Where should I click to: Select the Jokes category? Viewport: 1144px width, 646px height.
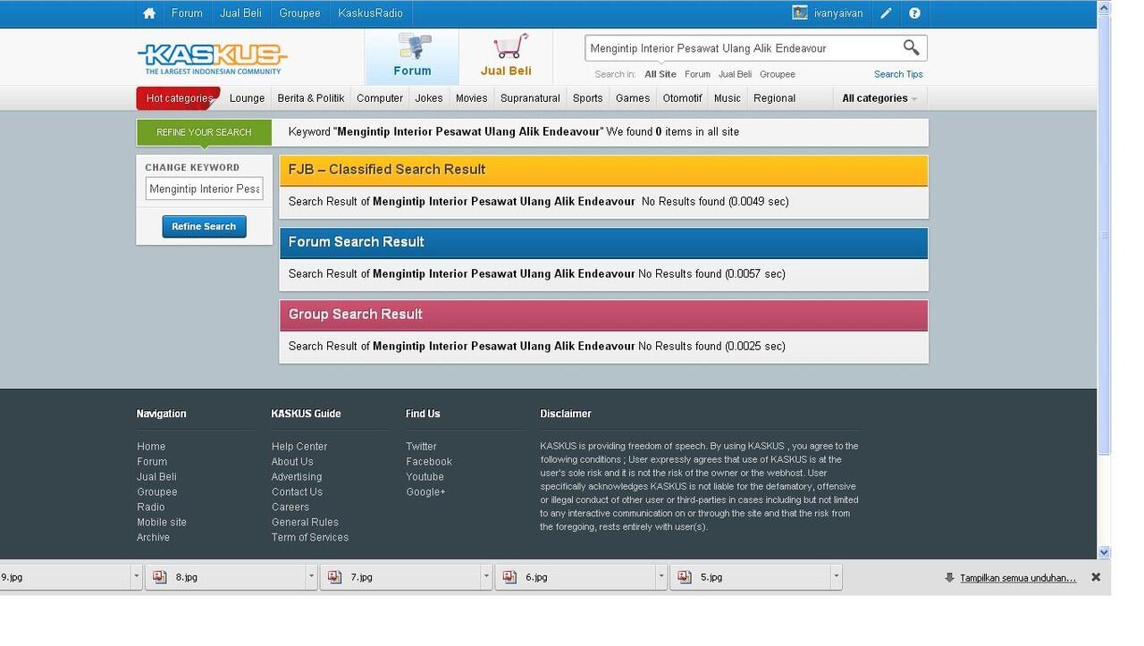click(429, 98)
